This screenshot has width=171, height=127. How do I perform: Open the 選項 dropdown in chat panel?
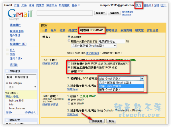9,112
